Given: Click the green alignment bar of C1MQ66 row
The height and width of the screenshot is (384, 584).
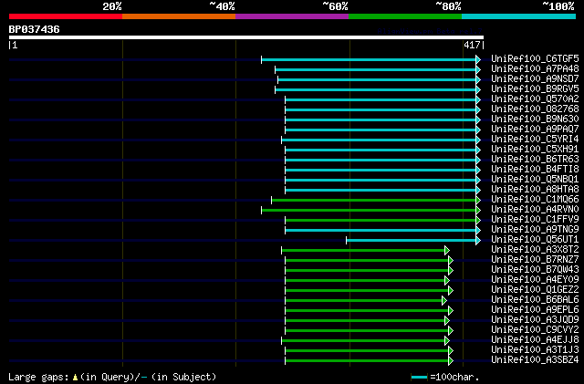Looking at the screenshot, I should coord(373,201).
